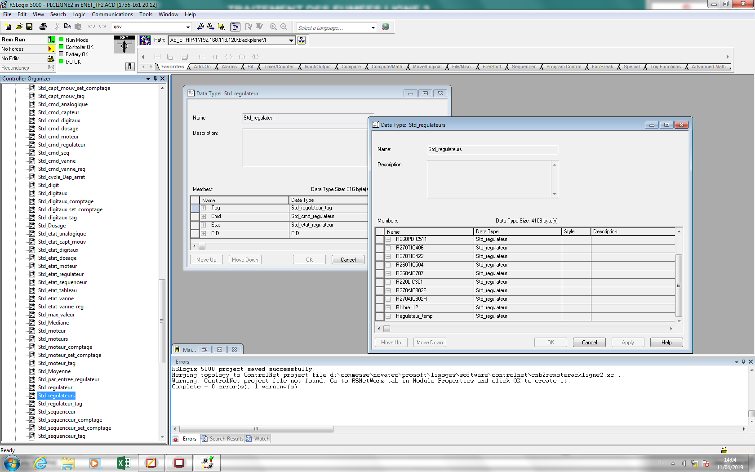Click the Zoom In magnifier icon
The height and width of the screenshot is (472, 755).
(x=273, y=27)
